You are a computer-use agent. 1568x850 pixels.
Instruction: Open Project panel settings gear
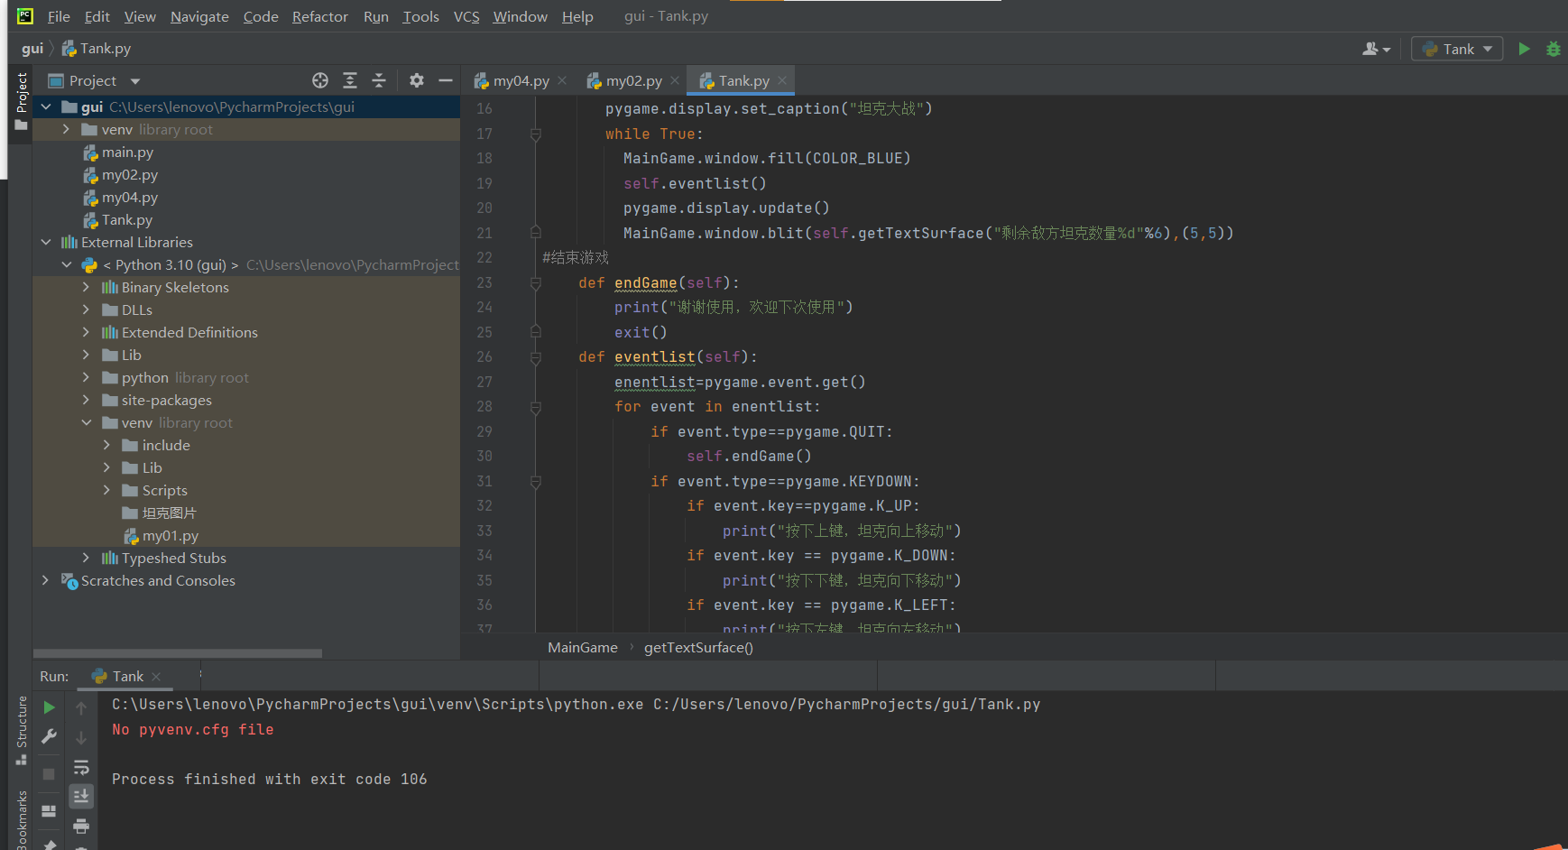click(416, 80)
